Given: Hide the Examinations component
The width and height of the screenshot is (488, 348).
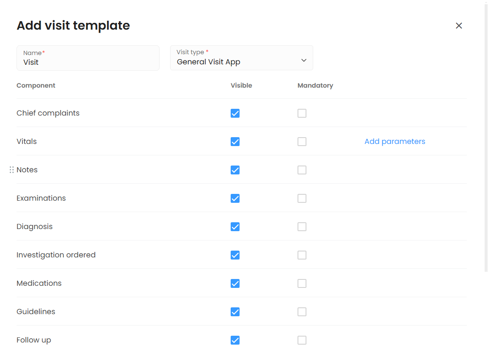Looking at the screenshot, I should click(235, 199).
